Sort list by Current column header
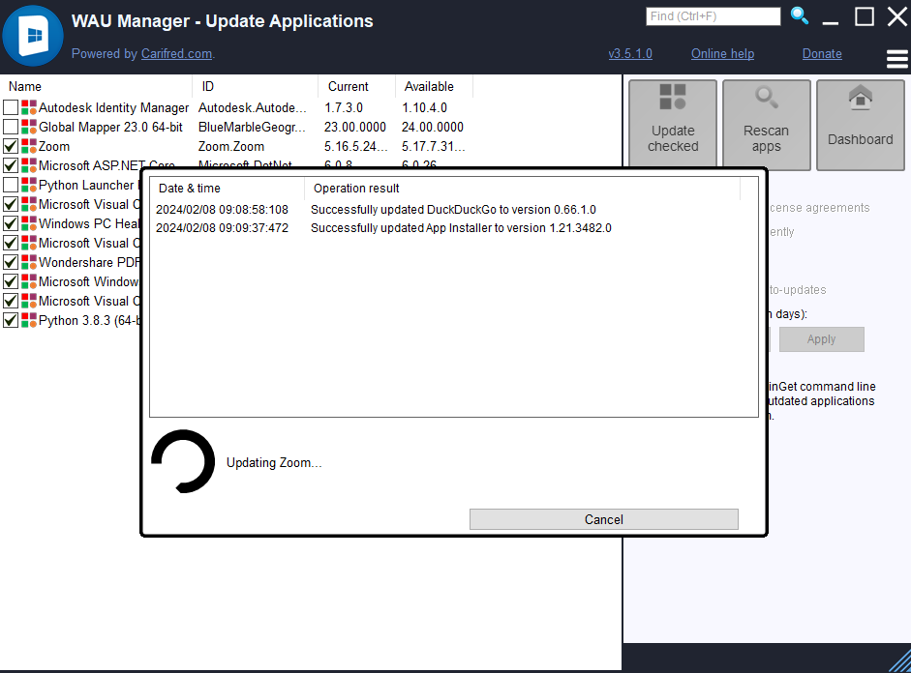Screen dimensions: 911x673 (356, 86)
